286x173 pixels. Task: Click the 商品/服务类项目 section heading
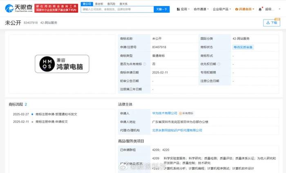[x=131, y=141]
